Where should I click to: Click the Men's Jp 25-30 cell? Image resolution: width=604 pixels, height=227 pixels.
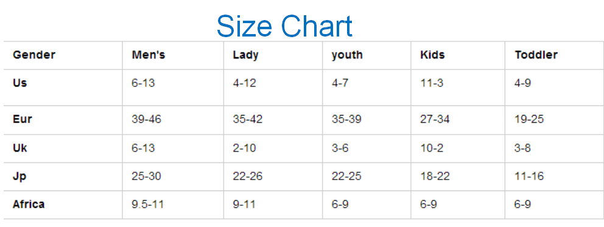(173, 176)
